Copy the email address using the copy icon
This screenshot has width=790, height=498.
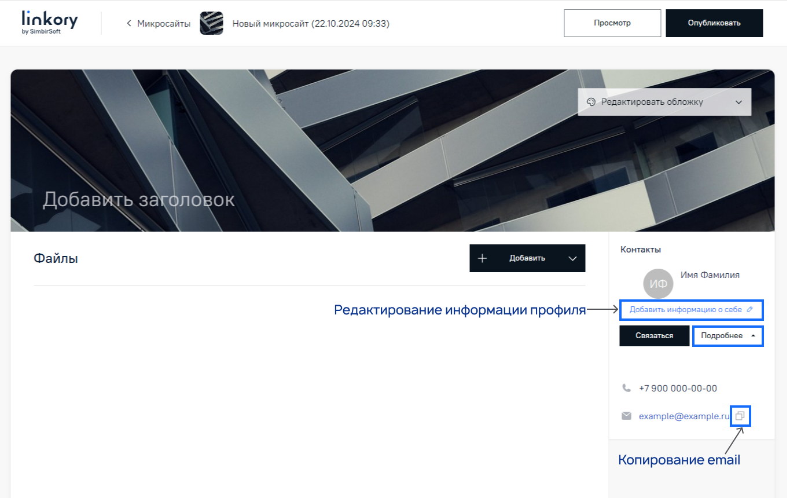click(740, 416)
